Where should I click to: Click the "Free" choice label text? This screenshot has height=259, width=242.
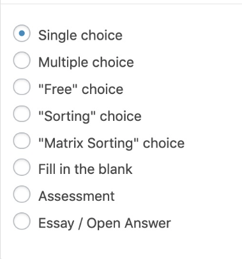click(81, 89)
